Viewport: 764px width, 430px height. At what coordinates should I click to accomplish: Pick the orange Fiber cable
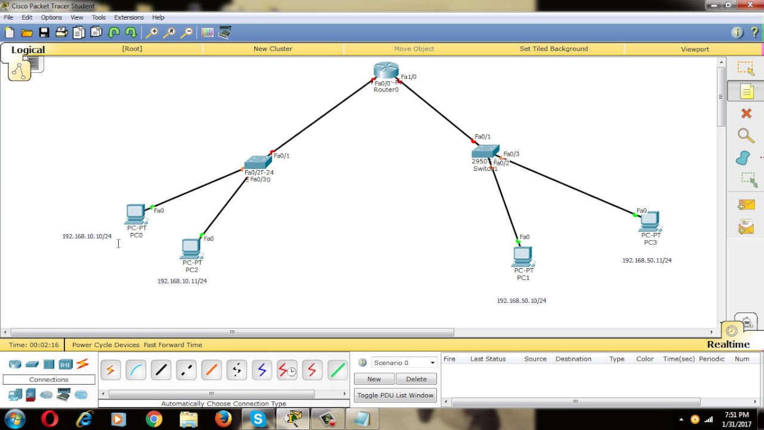click(x=211, y=370)
